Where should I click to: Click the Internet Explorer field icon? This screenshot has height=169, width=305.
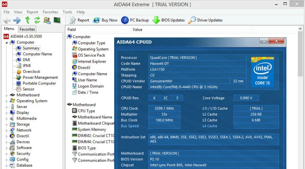click(75, 61)
